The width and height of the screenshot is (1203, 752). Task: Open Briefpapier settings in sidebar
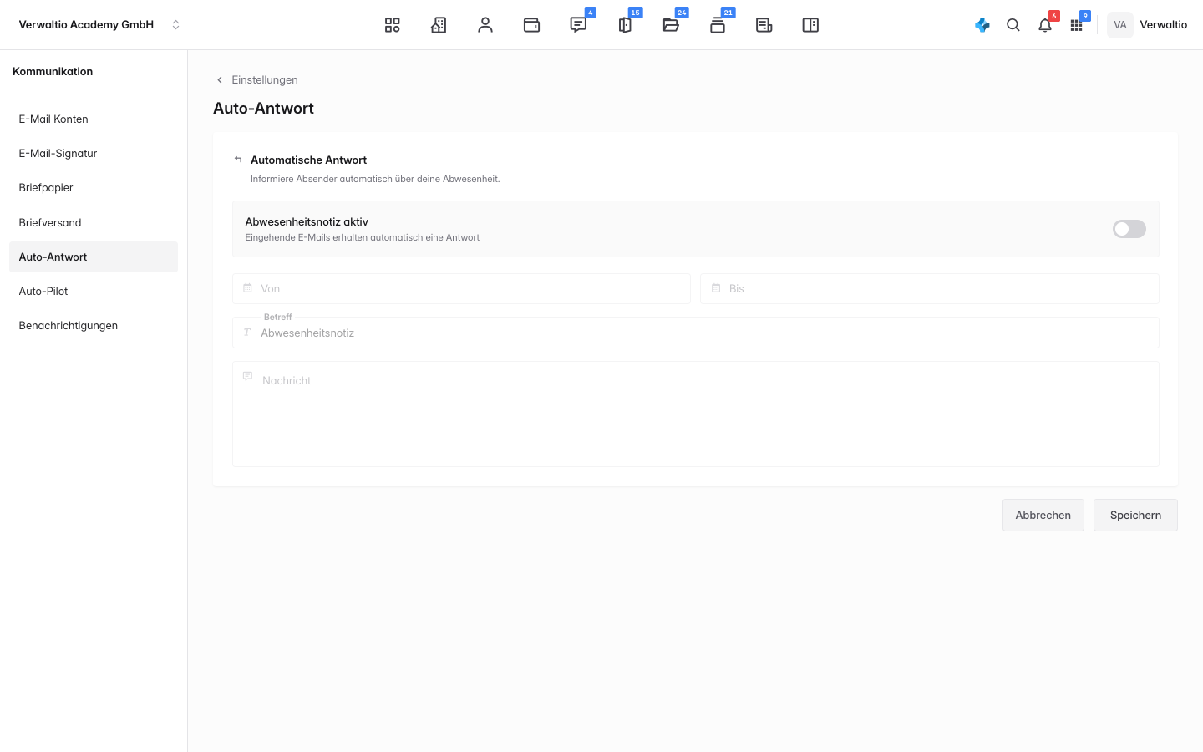click(x=94, y=187)
